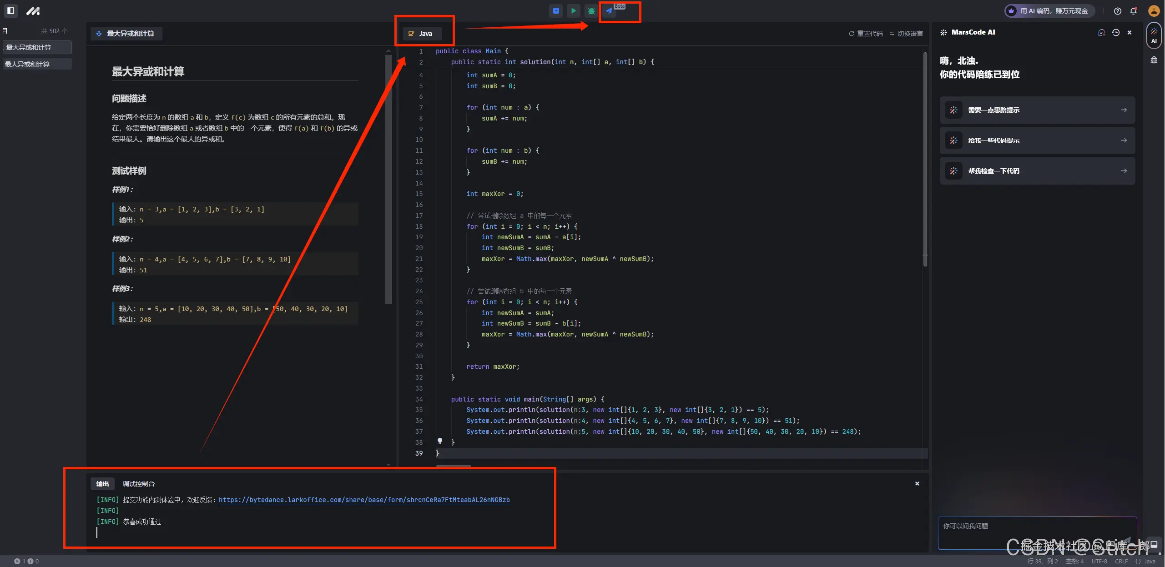This screenshot has width=1165, height=567.
Task: Toggle the left sidebar panel icon
Action: [11, 10]
